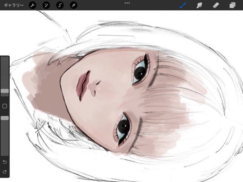Click the brush size slider handle
Image resolution: width=243 pixels, height=182 pixels.
pos(5,91)
